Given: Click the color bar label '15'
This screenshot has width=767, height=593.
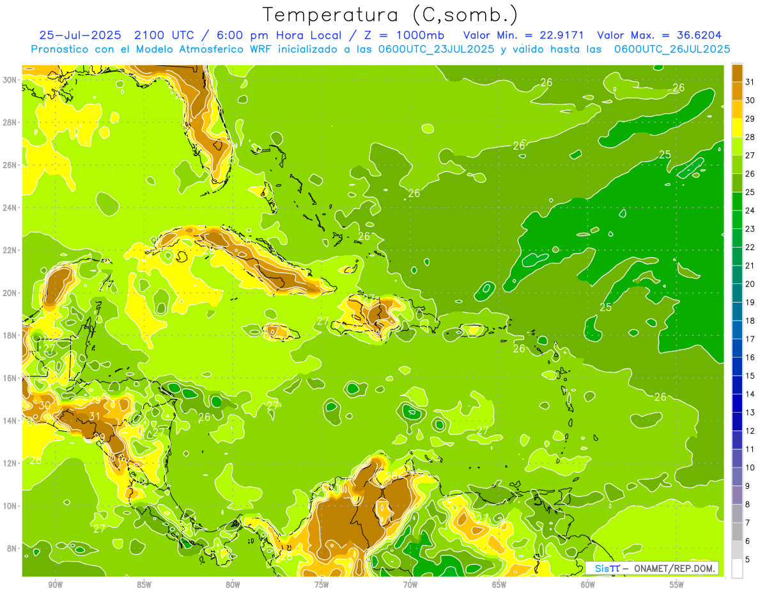Looking at the screenshot, I should click(750, 376).
